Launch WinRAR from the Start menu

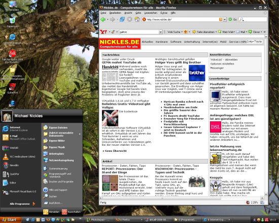coord(11,148)
